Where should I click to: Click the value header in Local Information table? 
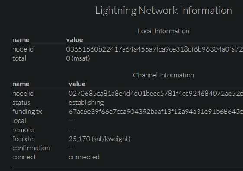pos(75,40)
